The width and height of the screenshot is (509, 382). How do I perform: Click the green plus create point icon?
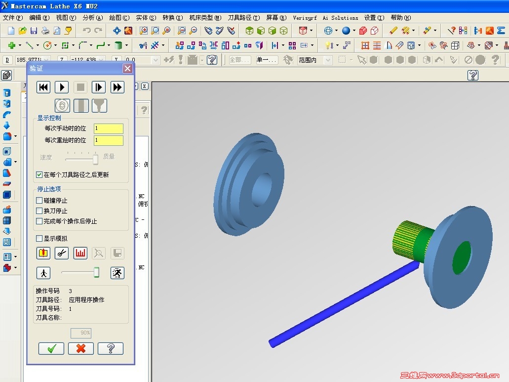[12, 45]
